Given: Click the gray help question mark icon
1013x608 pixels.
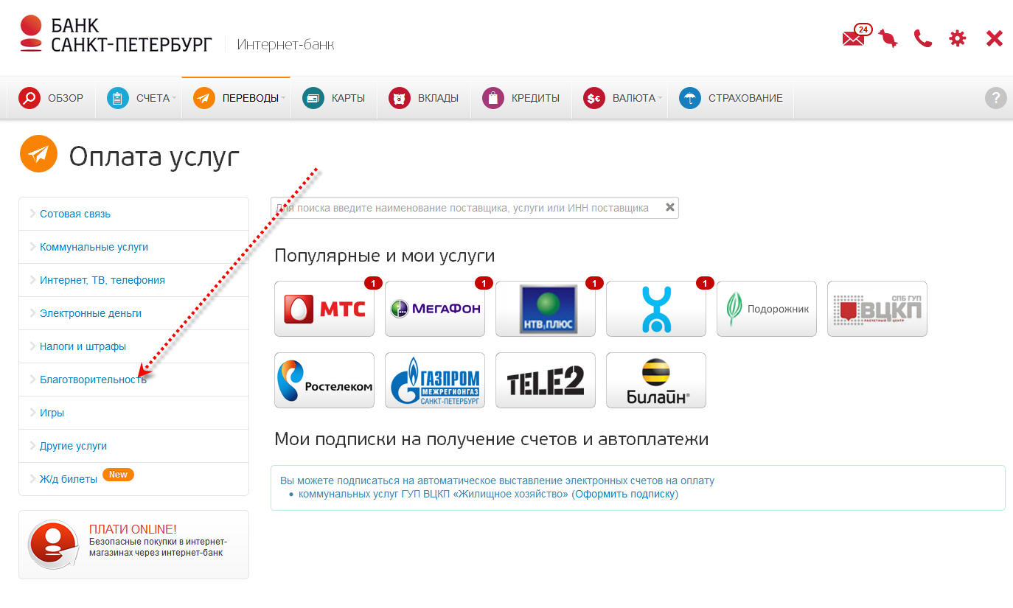Looking at the screenshot, I should coord(996,98).
